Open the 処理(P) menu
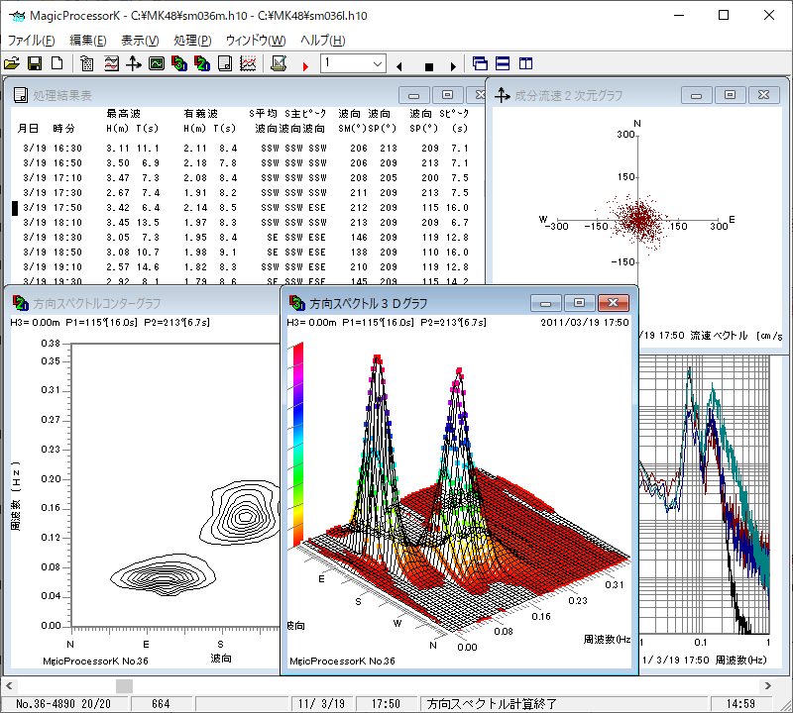 click(192, 41)
